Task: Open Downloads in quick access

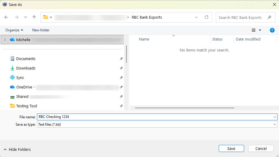Action: point(26,68)
